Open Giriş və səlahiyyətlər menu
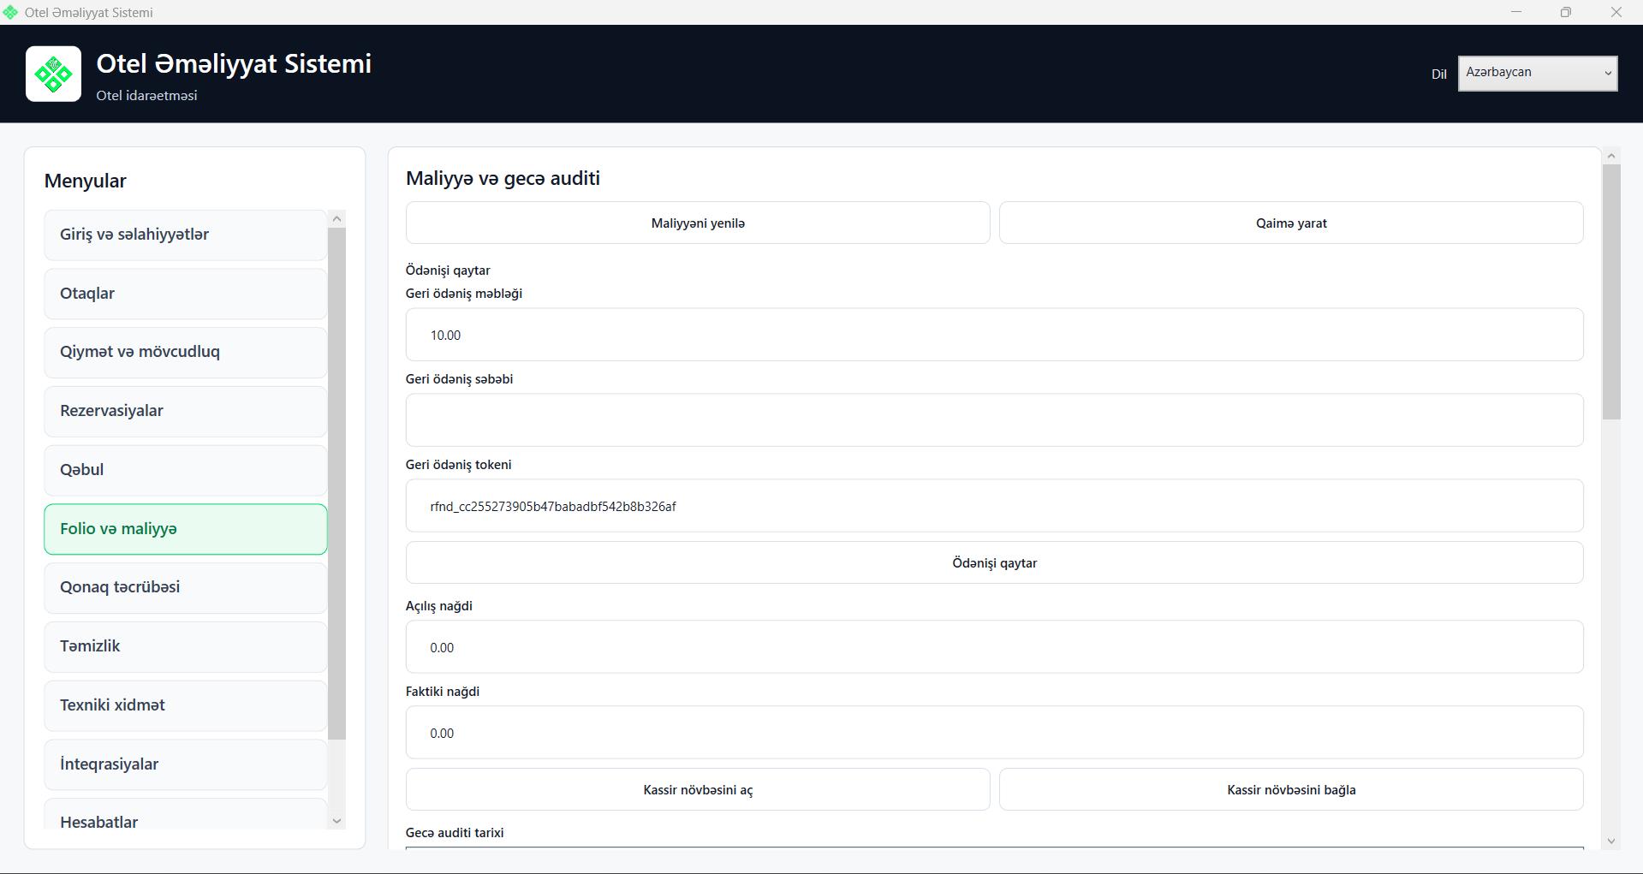 click(x=185, y=235)
